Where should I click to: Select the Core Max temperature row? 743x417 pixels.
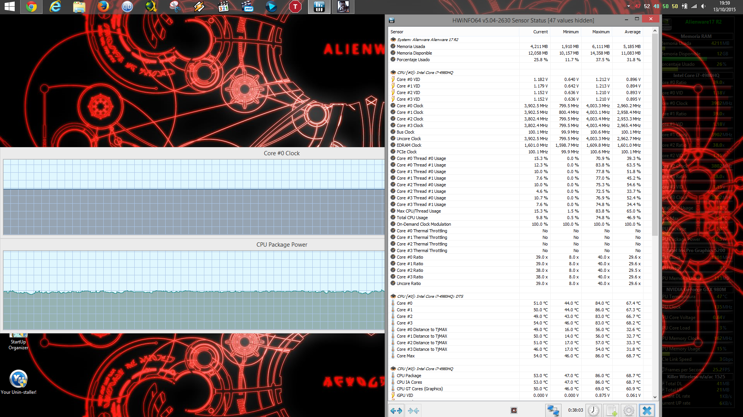[516, 356]
